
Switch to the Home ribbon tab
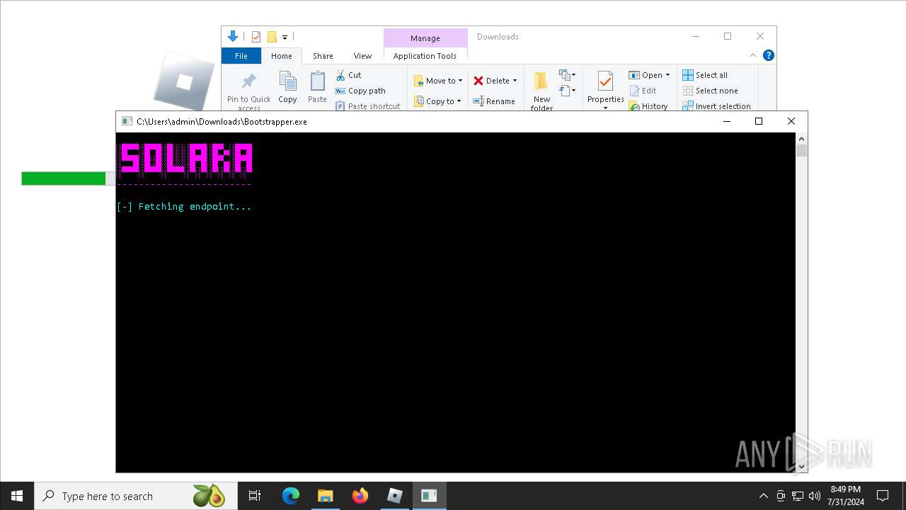coord(282,56)
